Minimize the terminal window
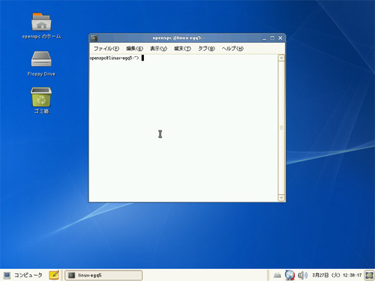The image size is (375, 281). (x=264, y=38)
